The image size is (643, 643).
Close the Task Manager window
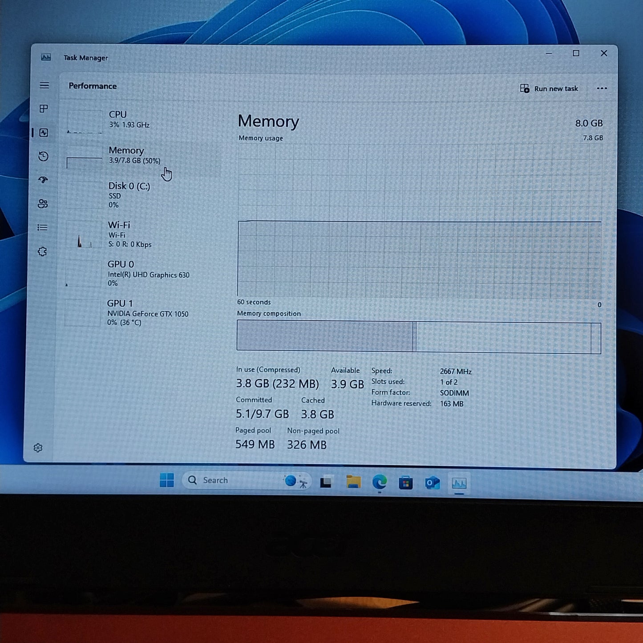(604, 53)
